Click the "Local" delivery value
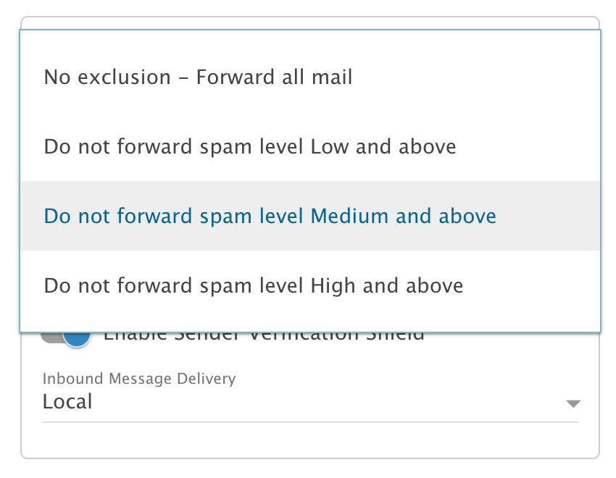The width and height of the screenshot is (616, 478). click(x=67, y=401)
